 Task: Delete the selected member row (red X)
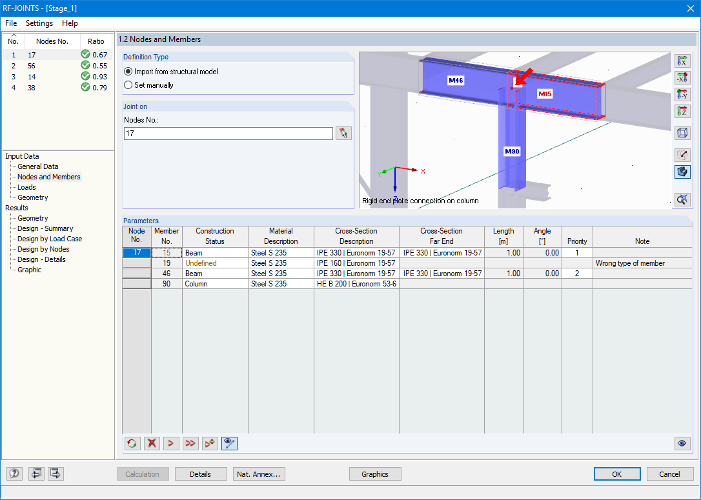tap(151, 443)
